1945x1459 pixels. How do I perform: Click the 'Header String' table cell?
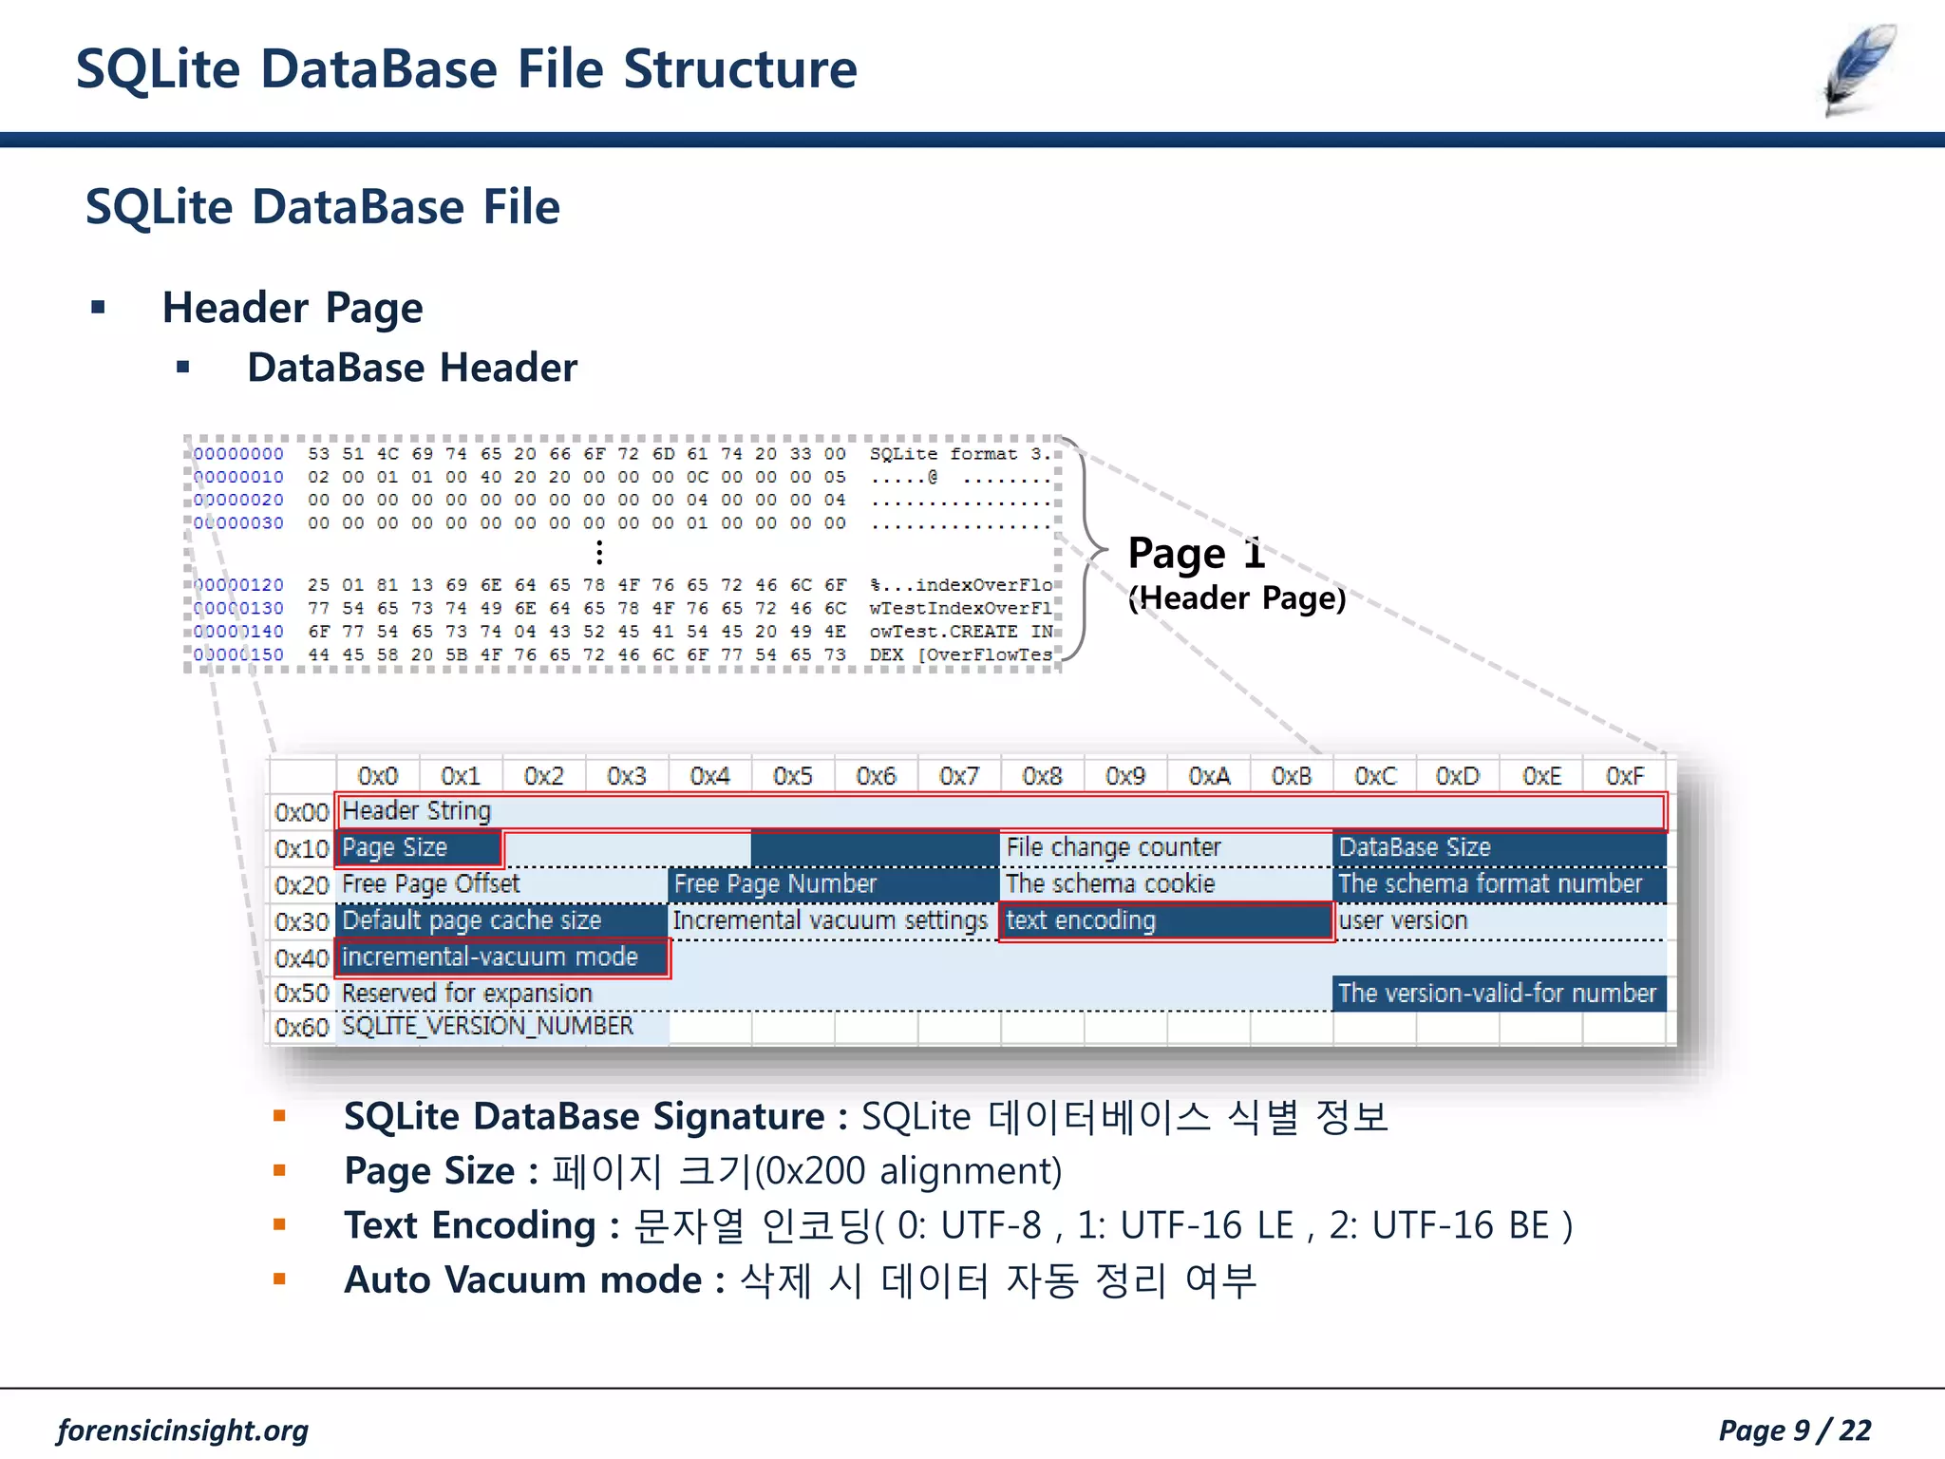point(1000,811)
